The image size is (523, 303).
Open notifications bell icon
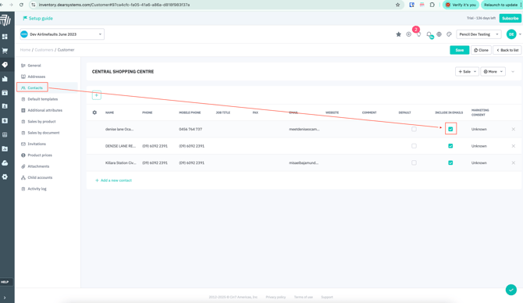(429, 34)
